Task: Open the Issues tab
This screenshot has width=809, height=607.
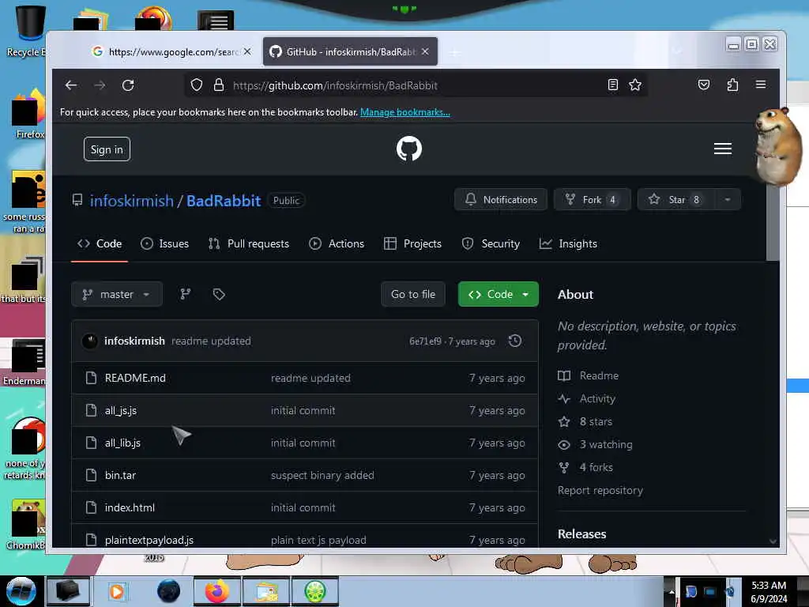Action: pos(165,243)
